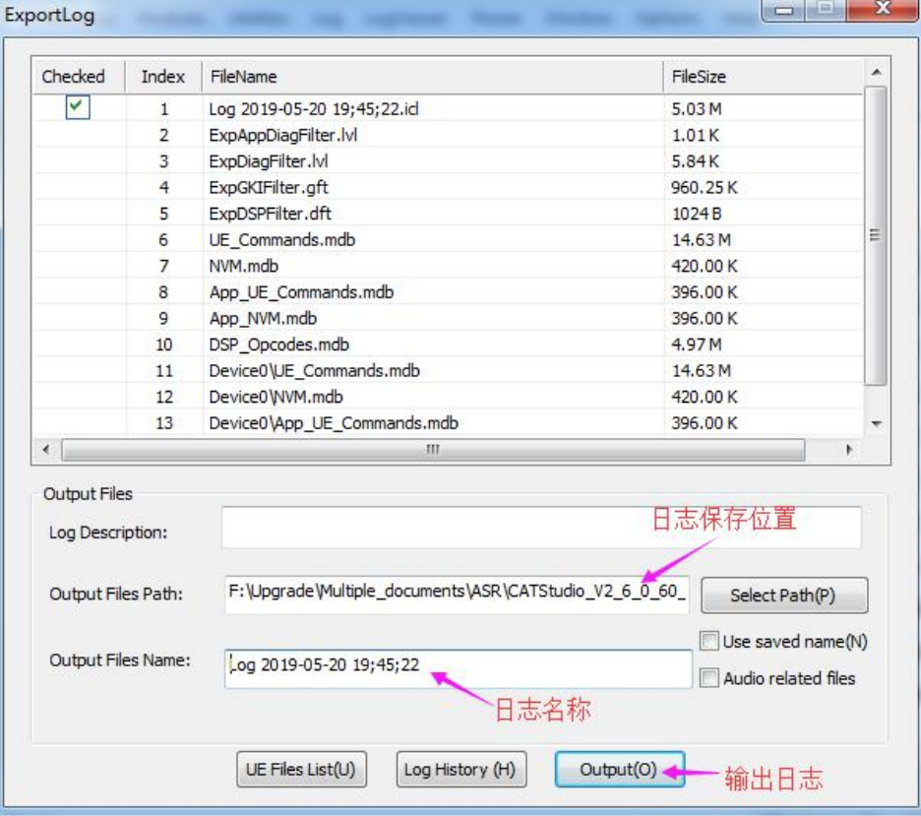Click the Output Files Name field

tap(458, 665)
